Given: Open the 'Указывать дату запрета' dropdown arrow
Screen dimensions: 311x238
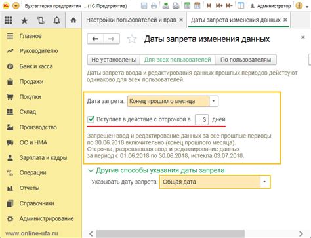Looking at the screenshot, I should coord(264,182).
